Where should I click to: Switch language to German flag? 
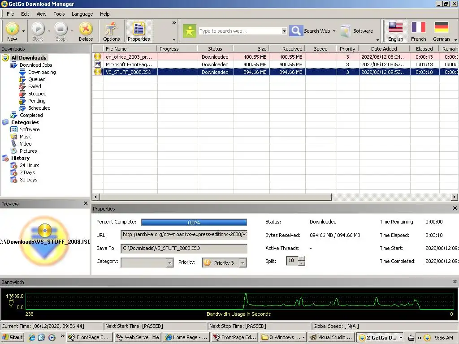click(x=441, y=31)
